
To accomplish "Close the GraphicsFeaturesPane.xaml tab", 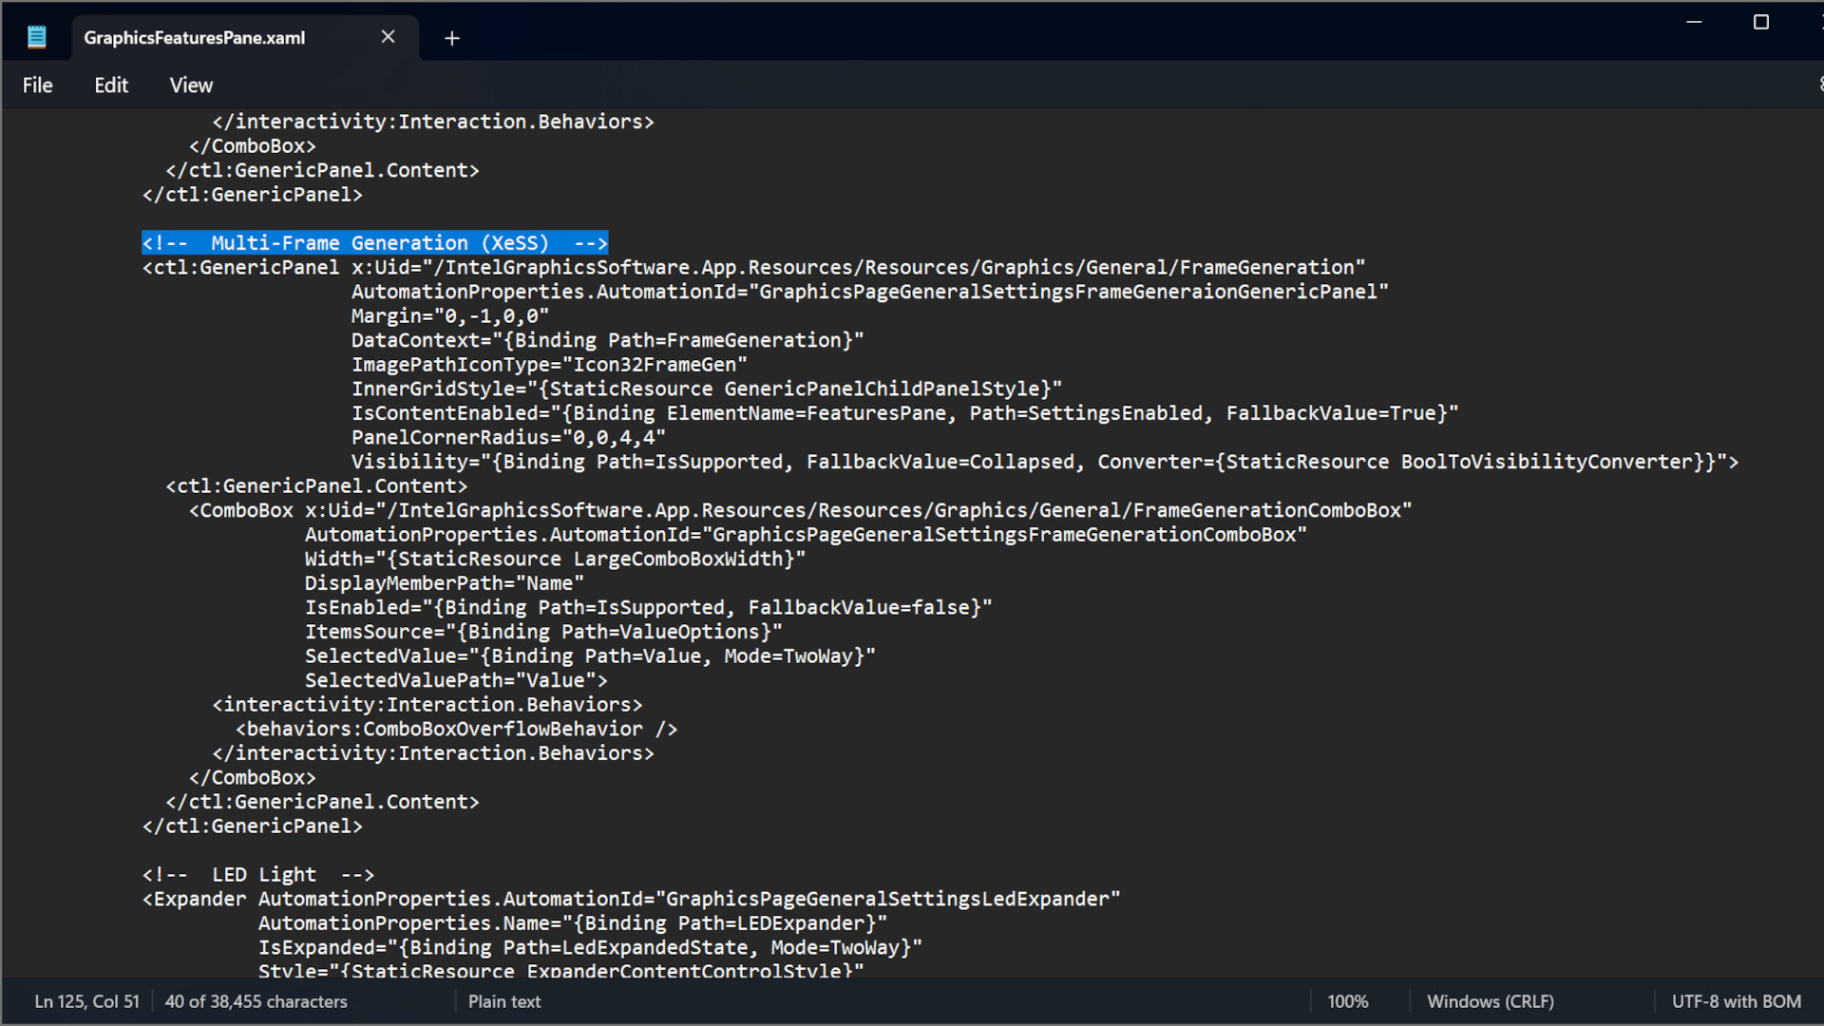I will [x=388, y=37].
